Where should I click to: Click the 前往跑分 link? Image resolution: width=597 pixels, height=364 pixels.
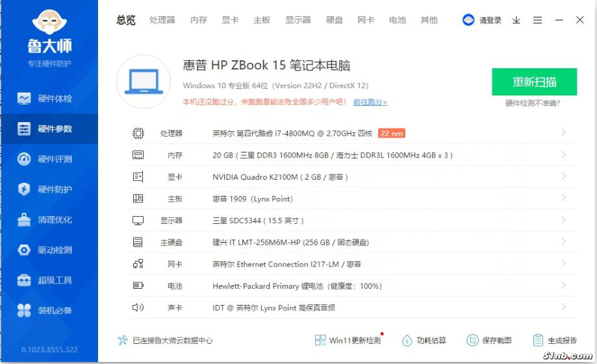coord(370,102)
